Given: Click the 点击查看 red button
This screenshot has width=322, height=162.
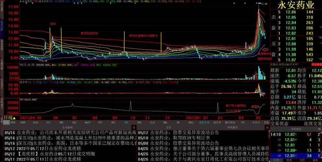Looking at the screenshot, I should tap(316, 64).
